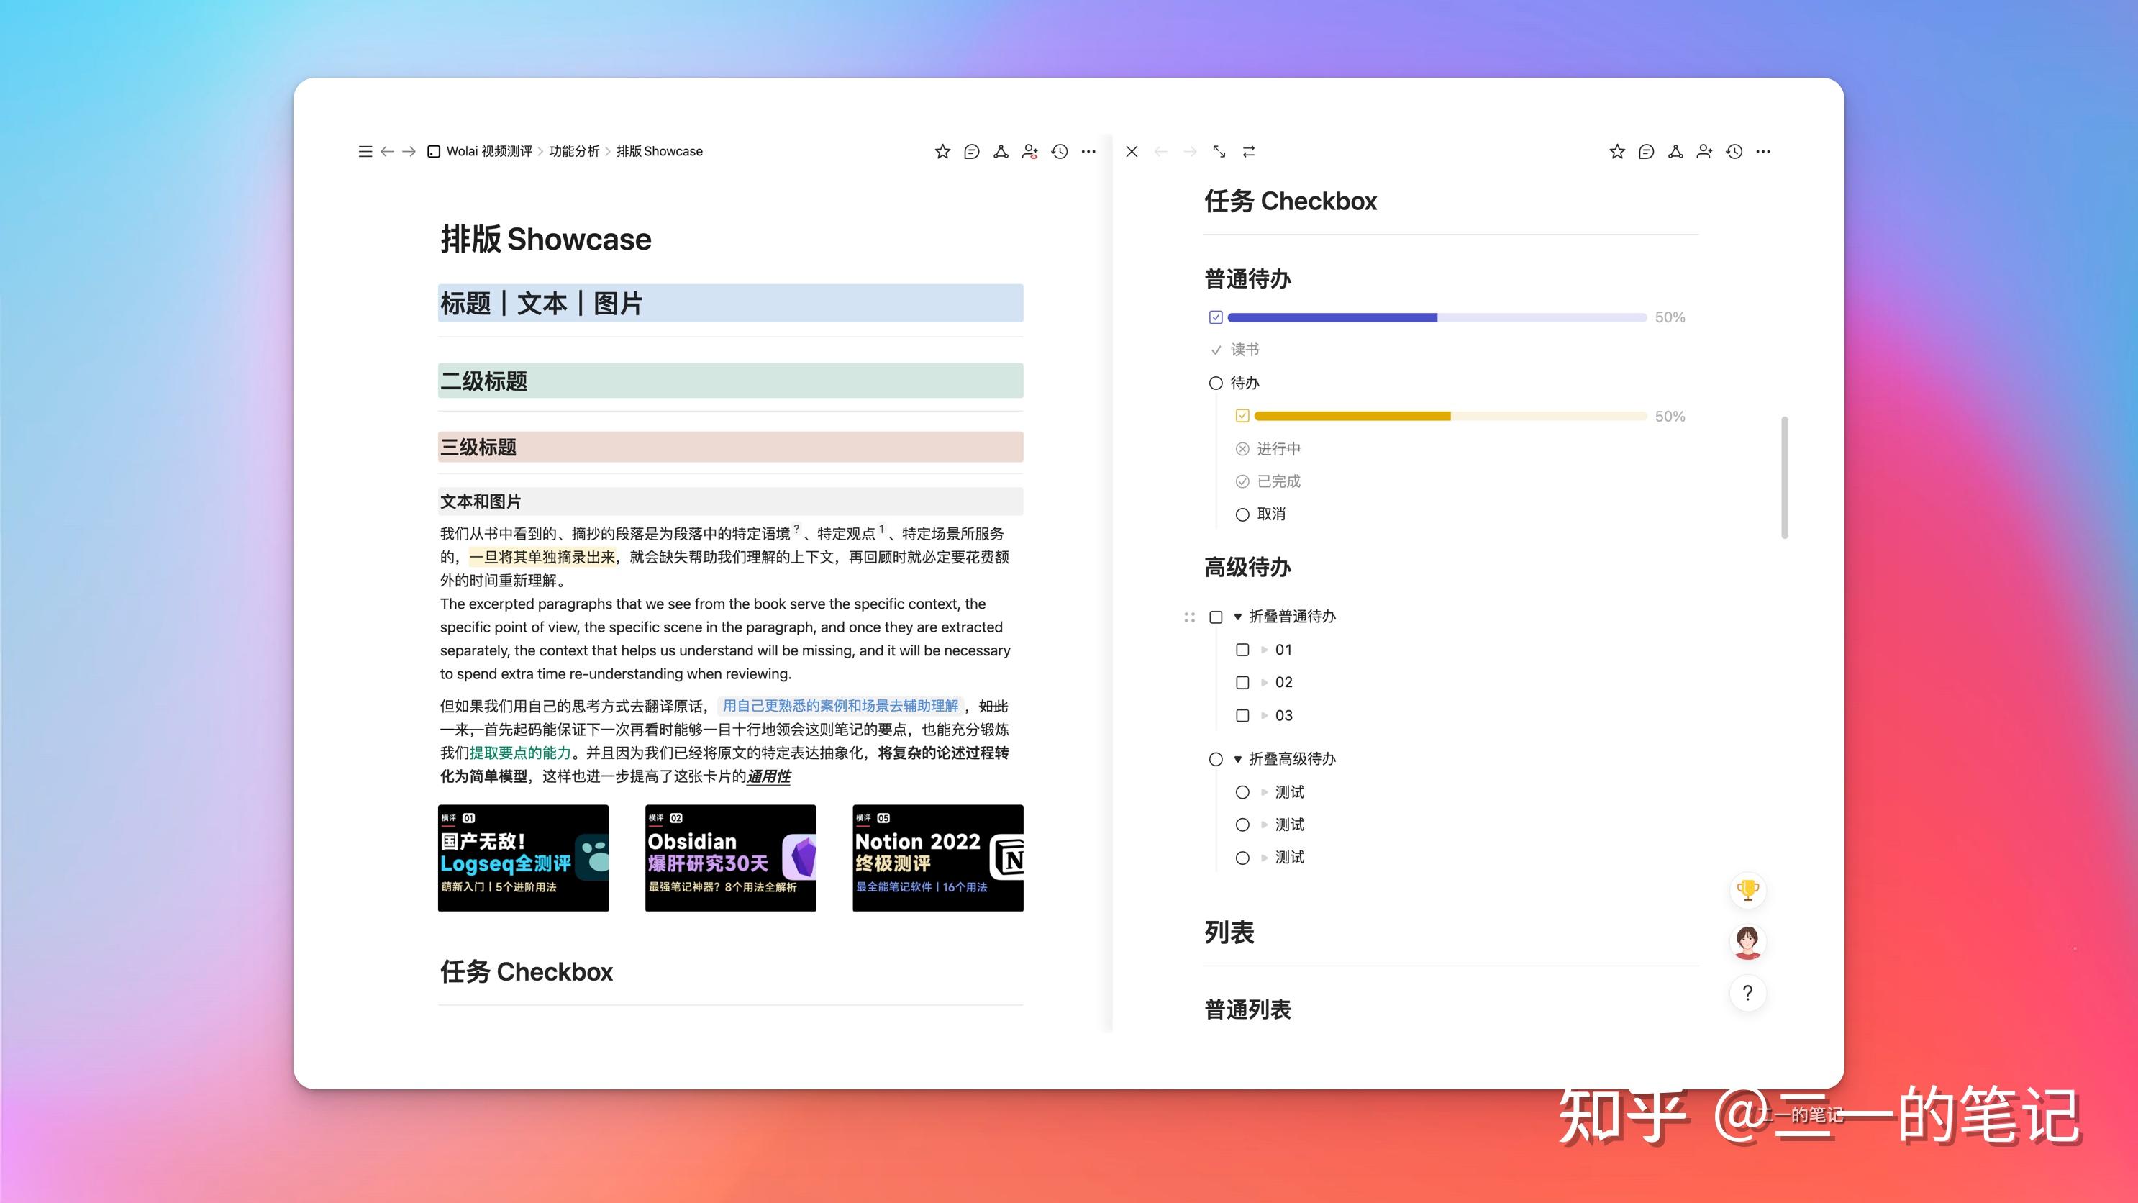Expand the right pane to fullscreen
Image resolution: width=2138 pixels, height=1203 pixels.
[x=1219, y=151]
